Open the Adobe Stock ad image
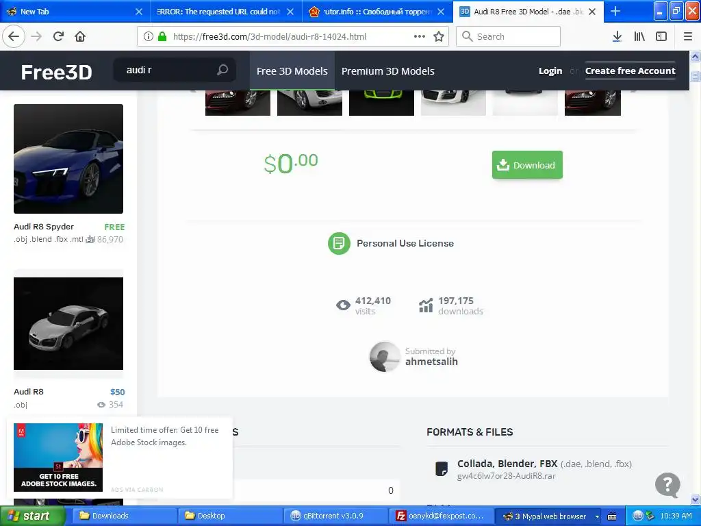 pos(58,457)
